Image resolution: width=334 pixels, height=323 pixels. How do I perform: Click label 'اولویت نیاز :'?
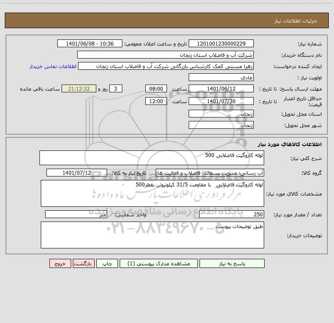(x=309, y=78)
